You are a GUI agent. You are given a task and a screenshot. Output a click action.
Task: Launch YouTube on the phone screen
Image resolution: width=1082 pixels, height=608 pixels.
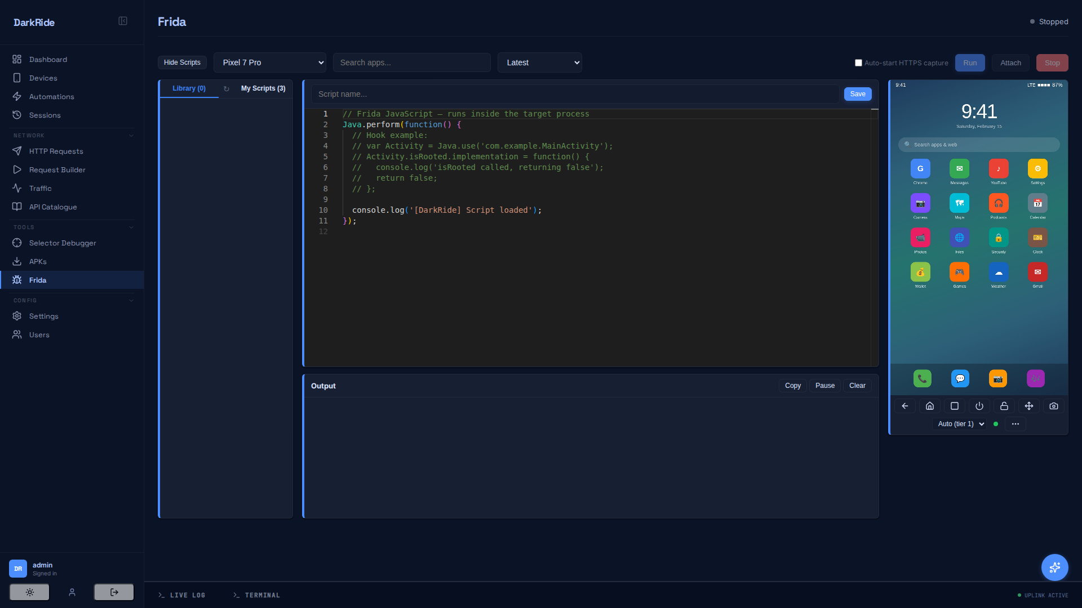999,169
